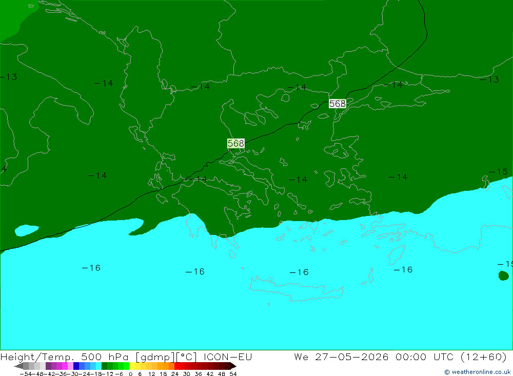The height and width of the screenshot is (376, 513).
Task: Click the white-background 568 contour label
Action: tap(338, 104)
